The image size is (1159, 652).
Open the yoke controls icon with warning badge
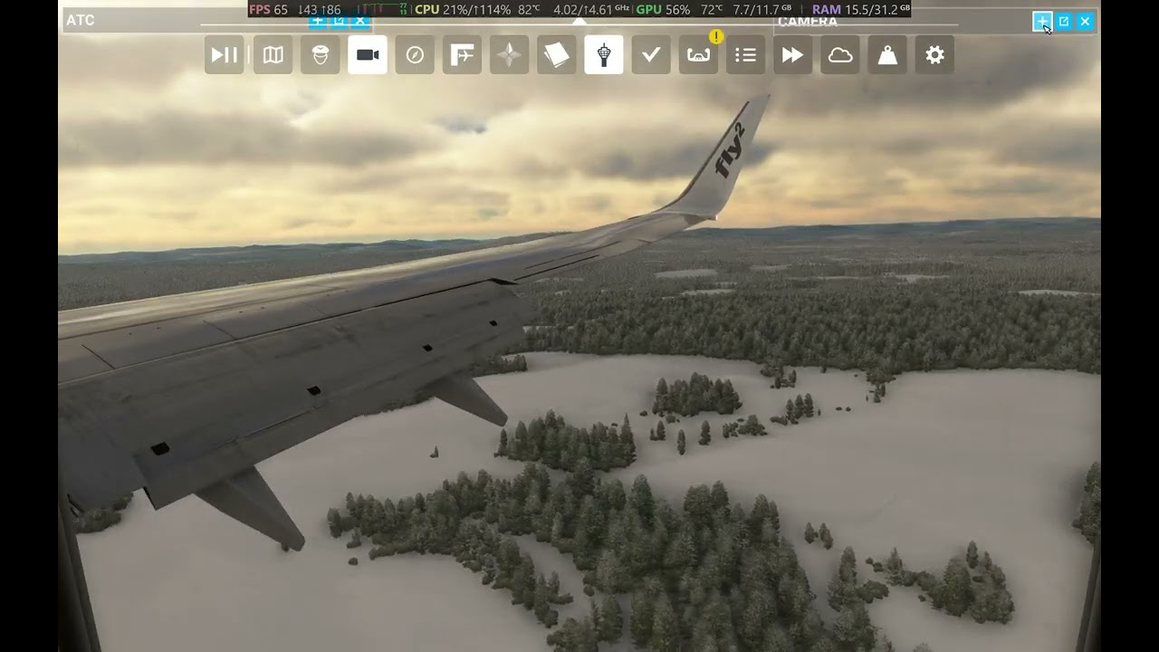(698, 55)
